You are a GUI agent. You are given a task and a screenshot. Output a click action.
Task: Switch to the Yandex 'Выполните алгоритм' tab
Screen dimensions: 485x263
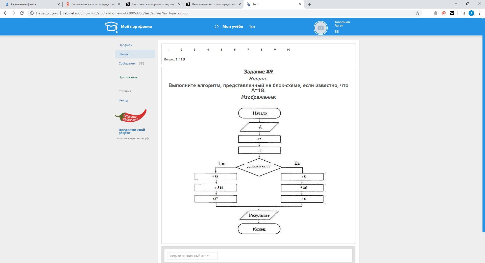(93, 4)
